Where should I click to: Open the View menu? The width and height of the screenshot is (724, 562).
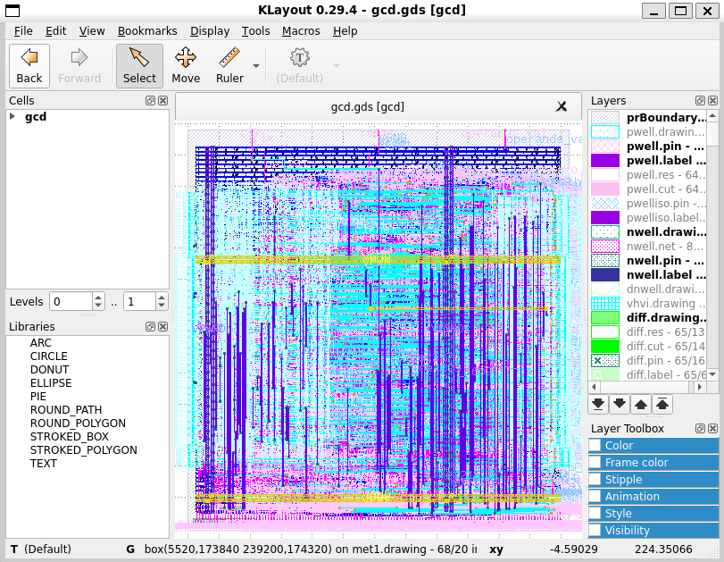point(92,31)
